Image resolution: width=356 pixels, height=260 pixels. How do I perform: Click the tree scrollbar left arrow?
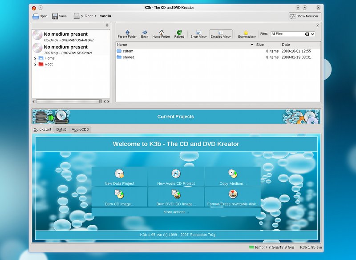34,102
